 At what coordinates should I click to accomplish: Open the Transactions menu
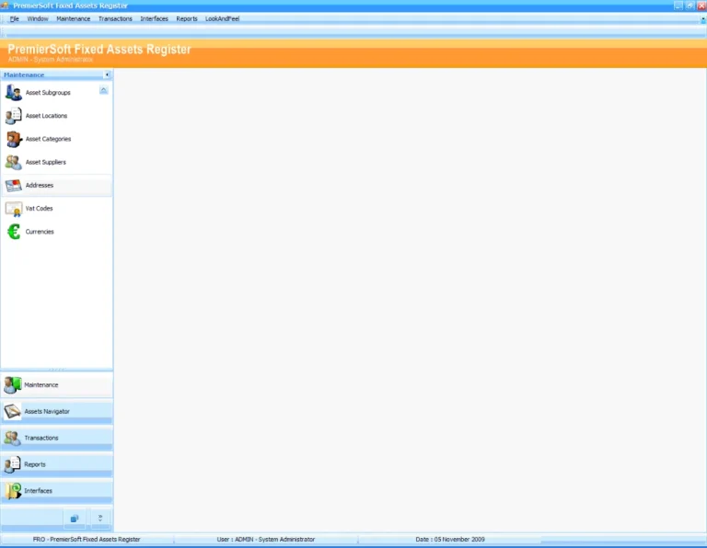[x=115, y=19]
